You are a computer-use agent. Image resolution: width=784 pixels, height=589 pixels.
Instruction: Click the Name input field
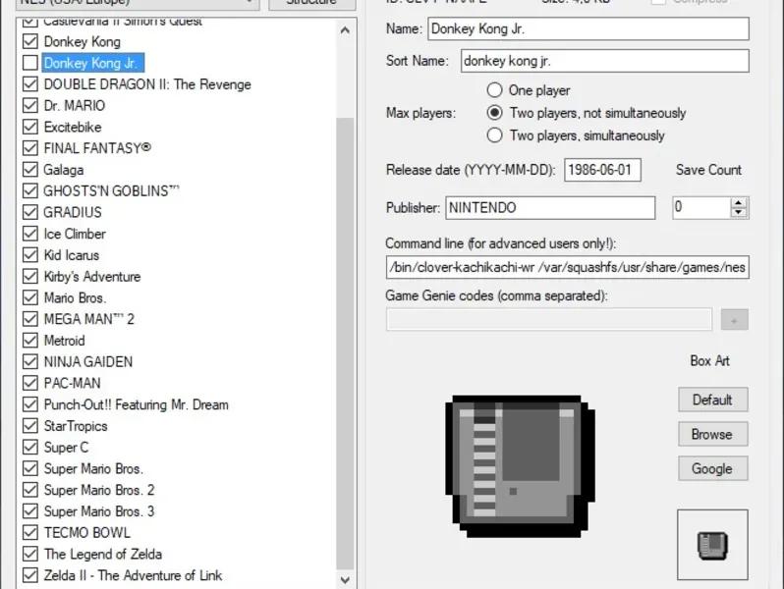[588, 29]
